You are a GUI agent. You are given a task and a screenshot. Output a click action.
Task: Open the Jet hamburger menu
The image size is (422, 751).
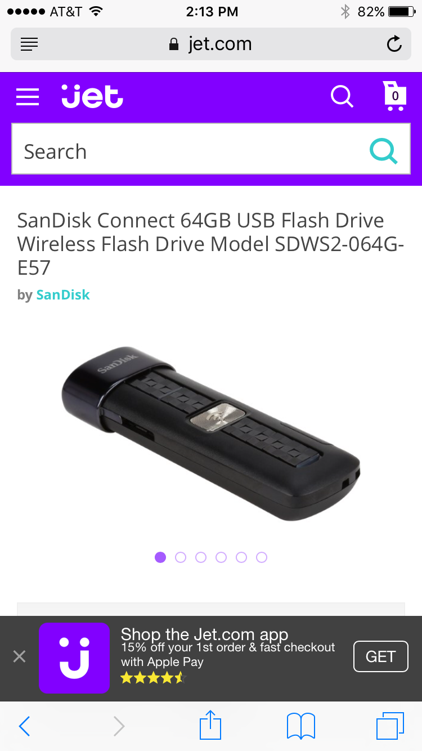28,97
